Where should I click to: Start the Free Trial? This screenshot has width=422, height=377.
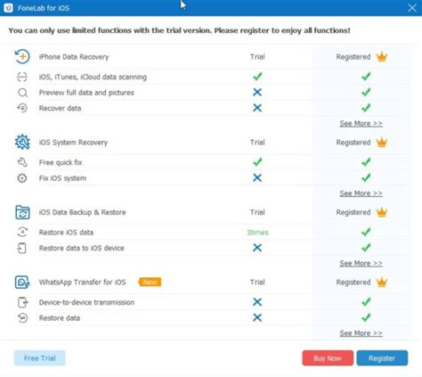tap(39, 358)
